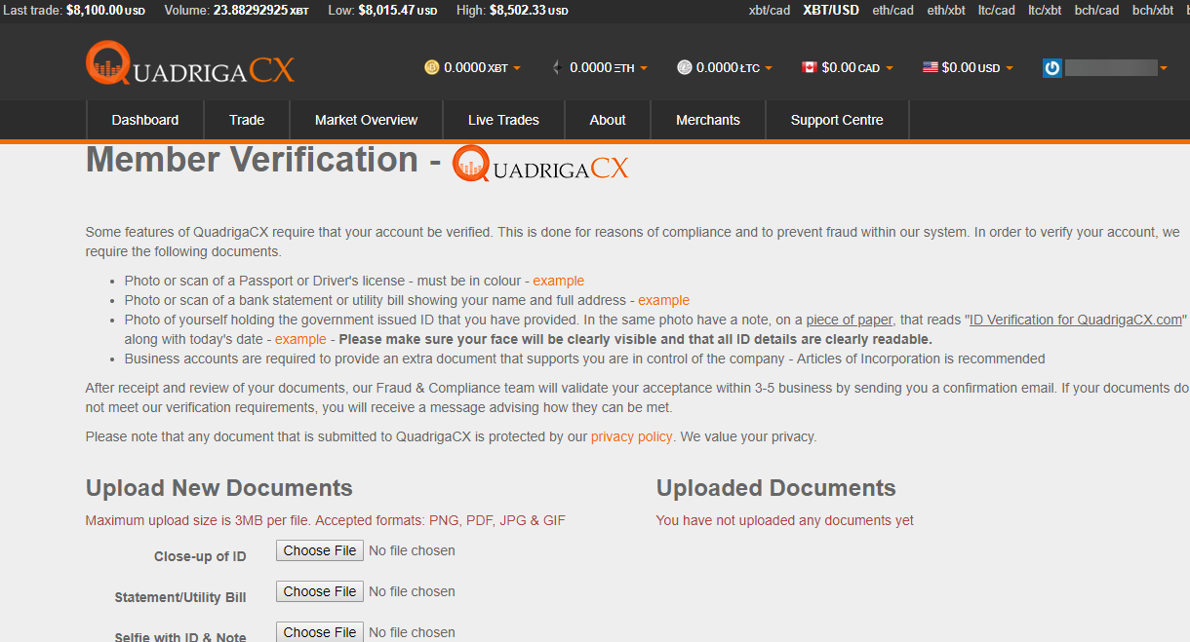This screenshot has height=642, width=1190.
Task: Open the privacy policy link
Action: click(632, 436)
